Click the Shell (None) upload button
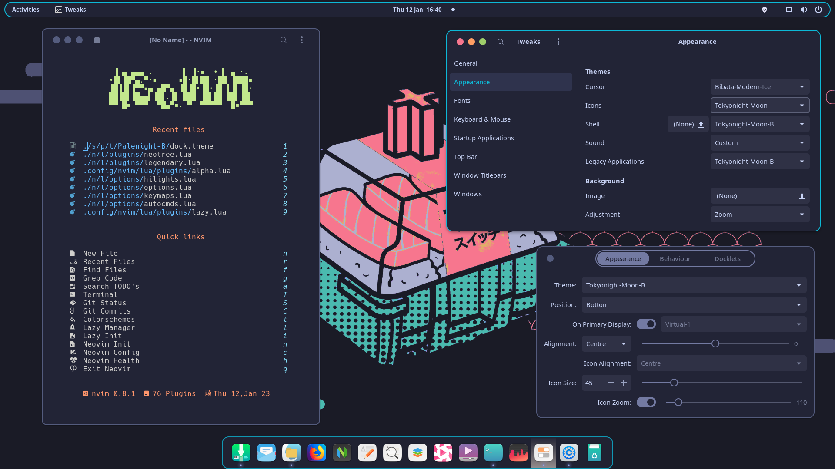 pyautogui.click(x=688, y=124)
